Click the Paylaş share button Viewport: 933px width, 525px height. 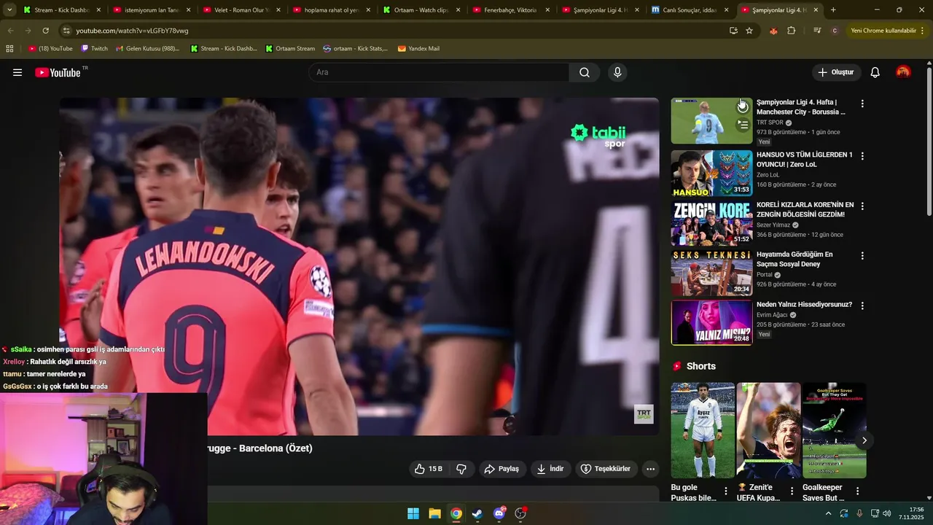502,469
